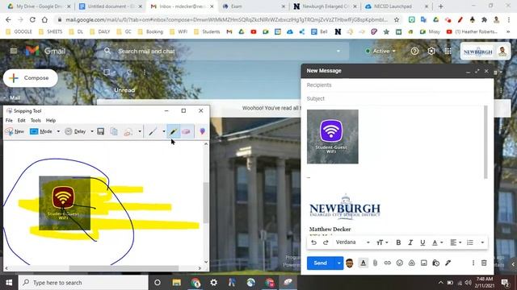Open Gmail Support help icon

tap(414, 52)
